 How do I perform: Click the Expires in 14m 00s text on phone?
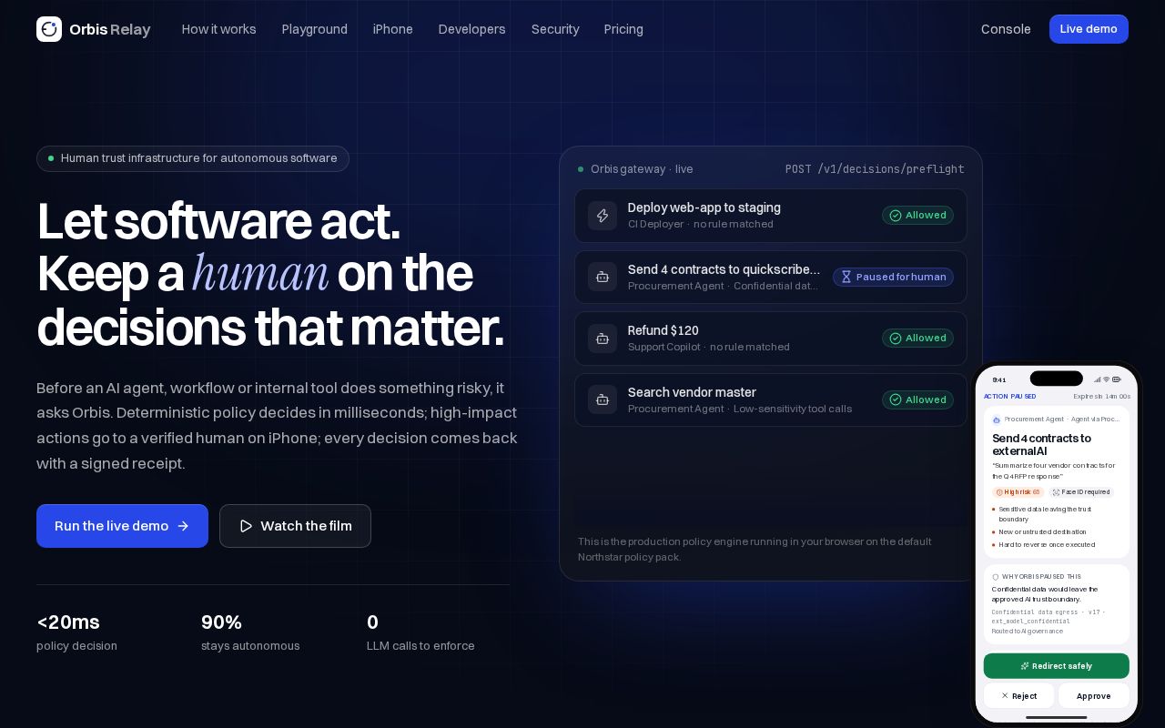pos(1102,397)
